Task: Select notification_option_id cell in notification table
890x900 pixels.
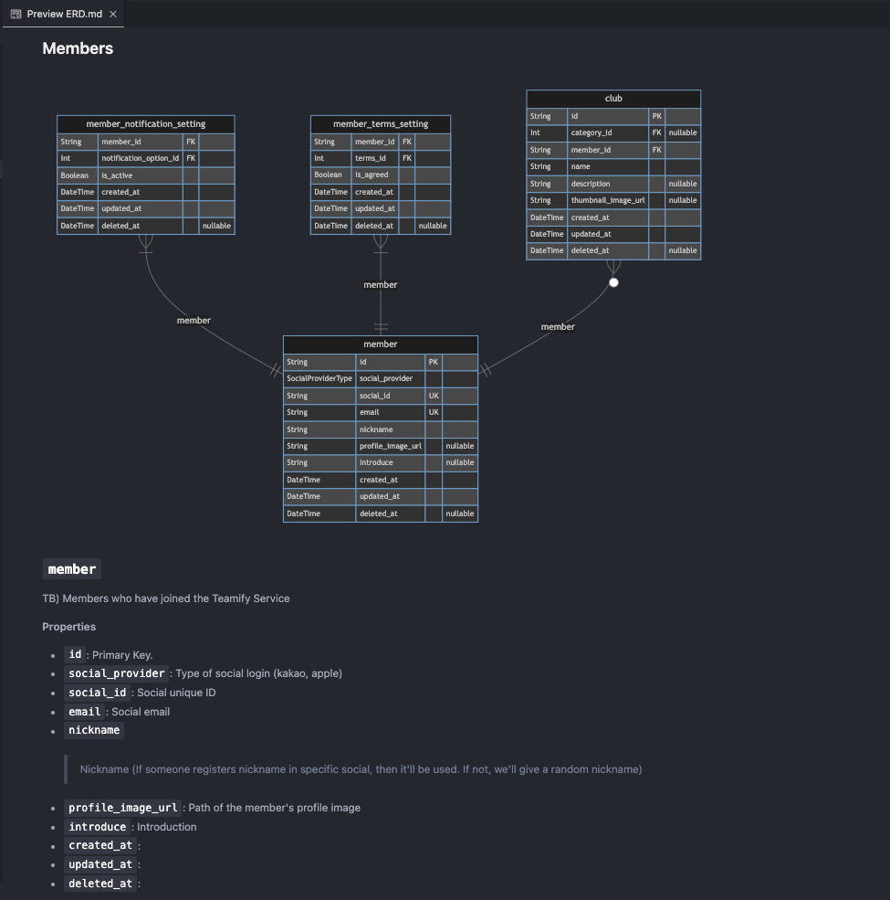Action: click(x=140, y=158)
